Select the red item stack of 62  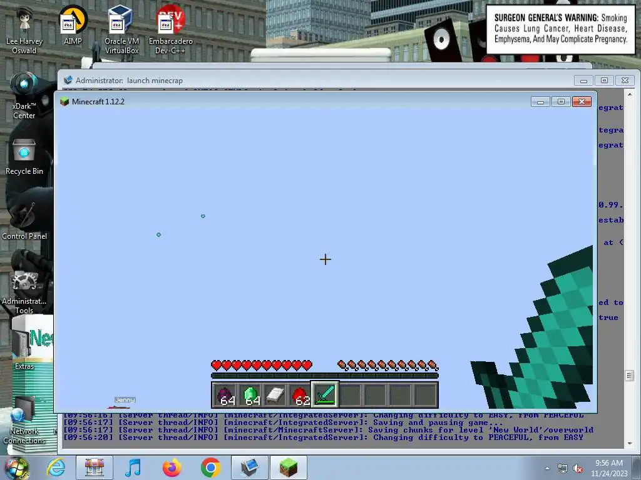tap(300, 395)
